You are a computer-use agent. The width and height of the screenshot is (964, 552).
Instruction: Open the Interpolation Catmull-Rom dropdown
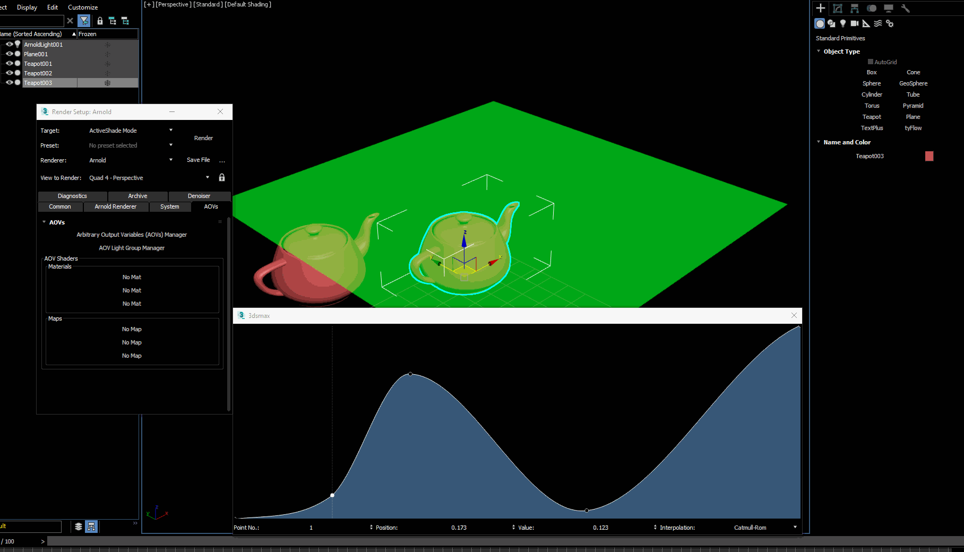pyautogui.click(x=765, y=527)
